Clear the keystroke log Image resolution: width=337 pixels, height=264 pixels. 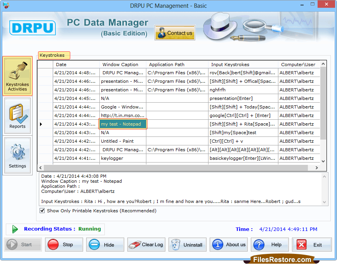pos(146,245)
